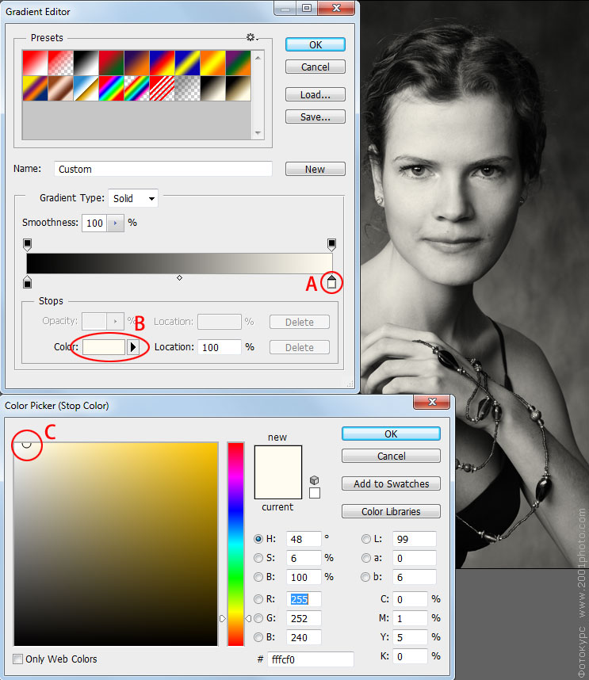
Task: Cancel the Gradient Editor dialog
Action: point(316,67)
